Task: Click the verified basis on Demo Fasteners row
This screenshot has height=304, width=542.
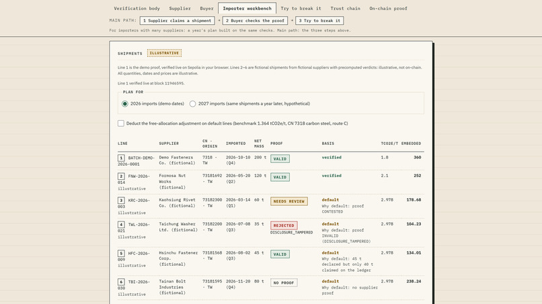Action: pos(332,157)
